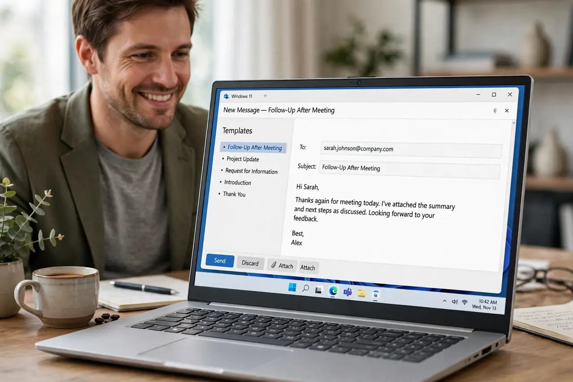This screenshot has width=573, height=382.
Task: Launch Microsoft Edge from the taskbar
Action: (x=333, y=291)
